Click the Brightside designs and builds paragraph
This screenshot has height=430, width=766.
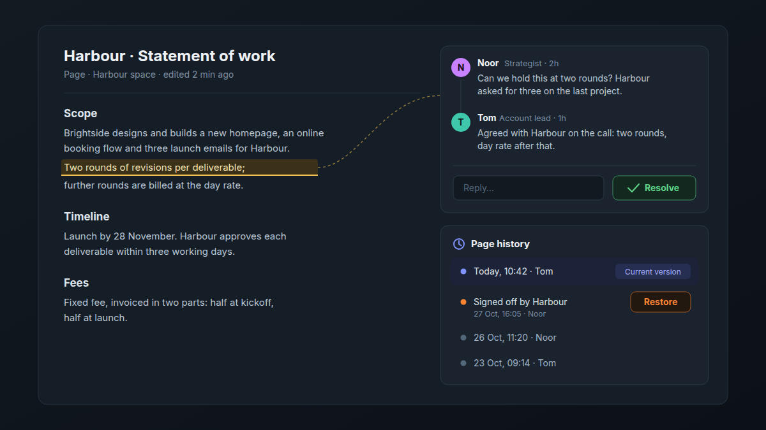194,141
